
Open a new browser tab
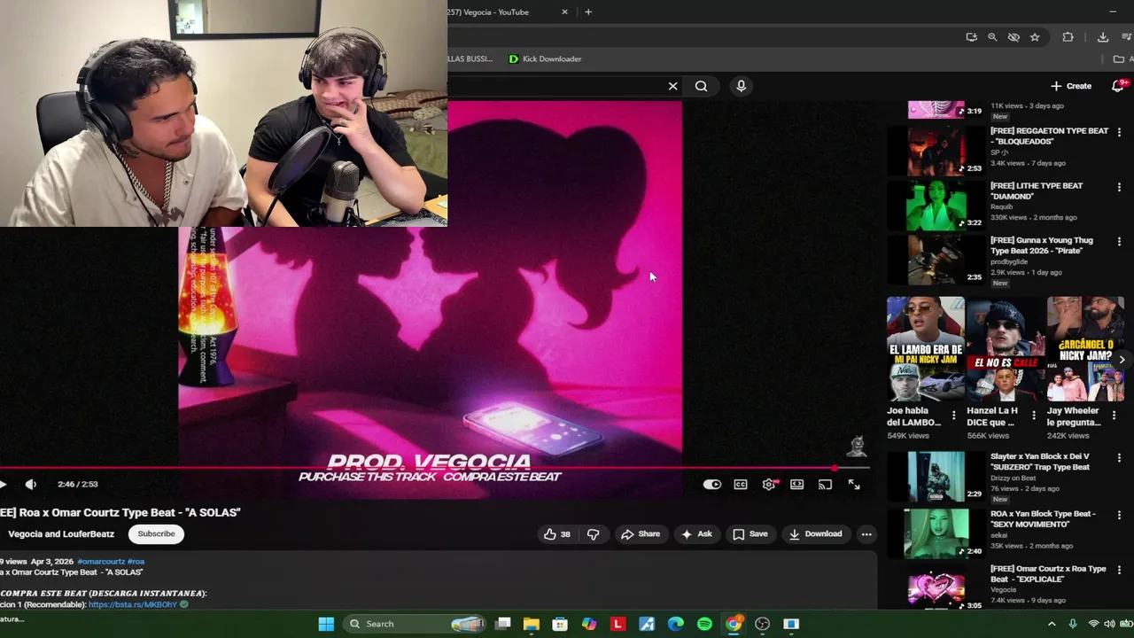[588, 12]
